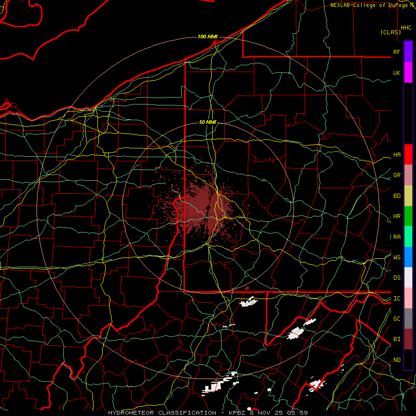Click the ND black legend swatch

408,360
